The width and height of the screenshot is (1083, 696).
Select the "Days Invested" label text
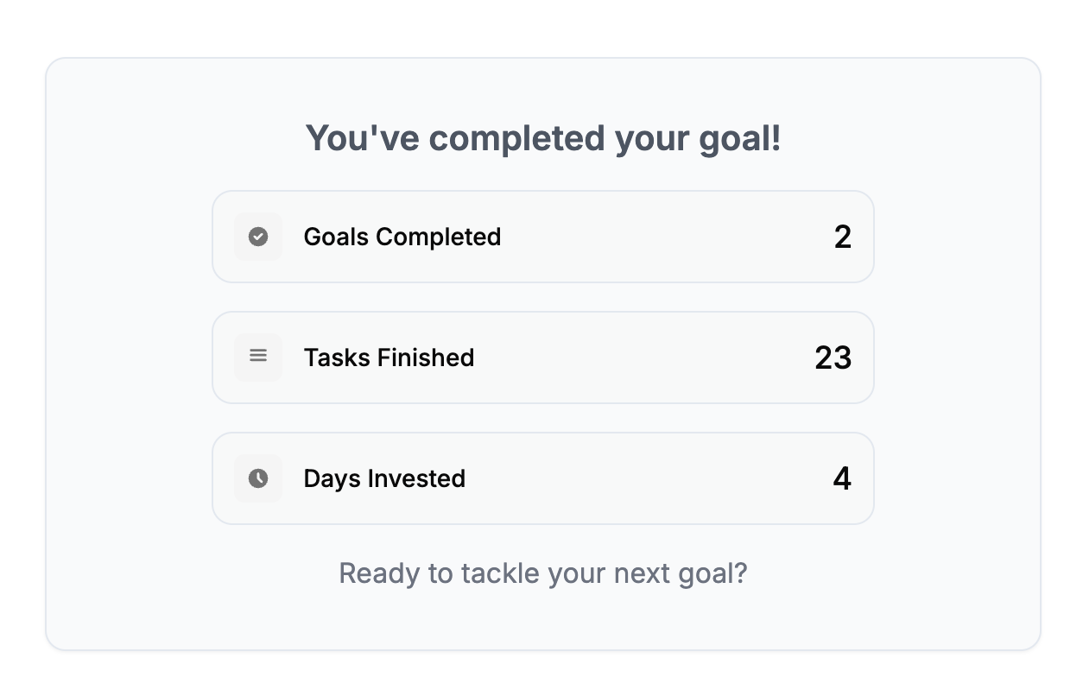pyautogui.click(x=384, y=478)
